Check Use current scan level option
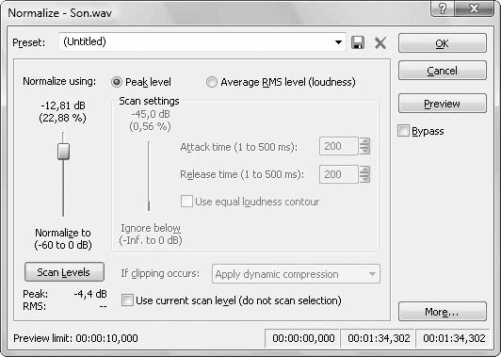The height and width of the screenshot is (357, 501). point(127,300)
